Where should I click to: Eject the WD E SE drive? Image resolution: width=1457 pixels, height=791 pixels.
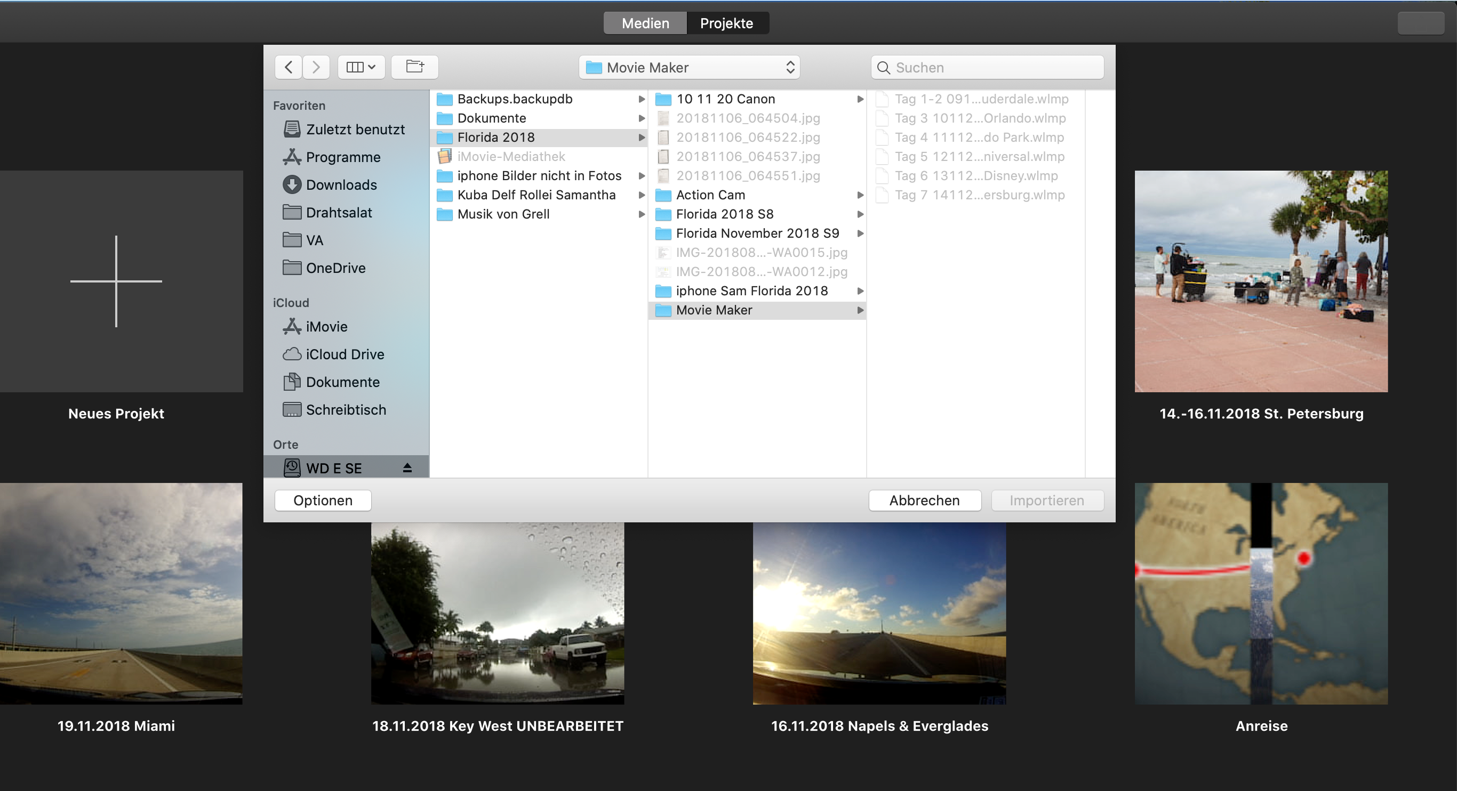click(x=407, y=467)
